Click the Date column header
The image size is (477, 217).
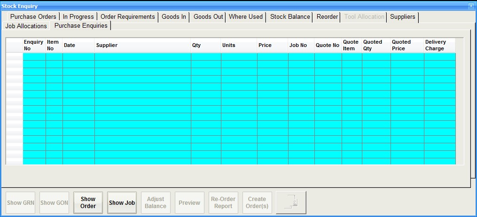tap(78, 45)
